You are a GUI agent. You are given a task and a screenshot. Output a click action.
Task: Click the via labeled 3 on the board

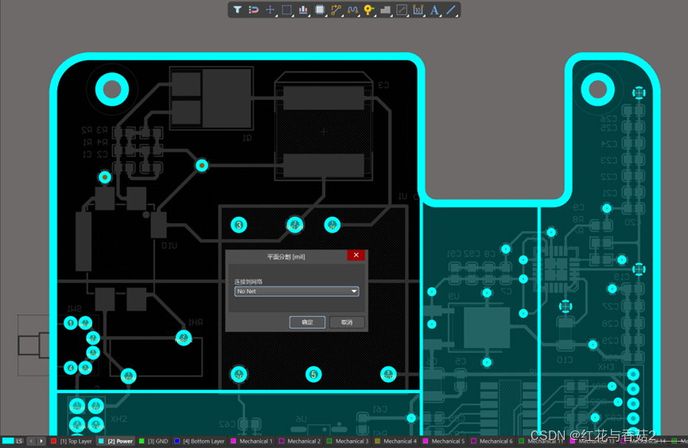tap(239, 225)
